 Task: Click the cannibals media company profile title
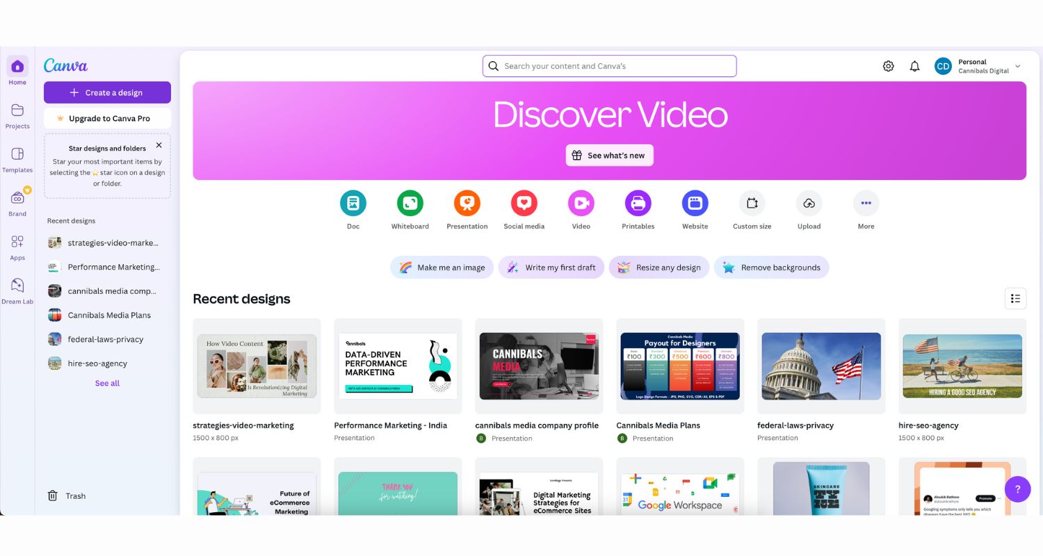tap(537, 425)
